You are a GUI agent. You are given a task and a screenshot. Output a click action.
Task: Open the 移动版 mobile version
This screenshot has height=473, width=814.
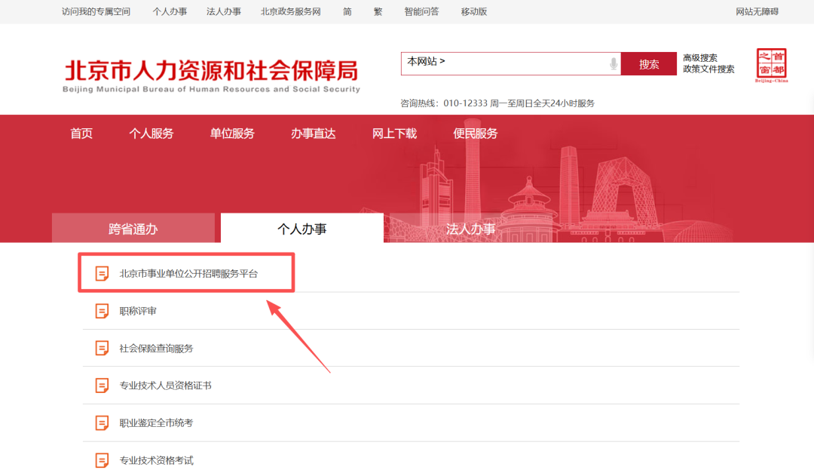point(474,11)
